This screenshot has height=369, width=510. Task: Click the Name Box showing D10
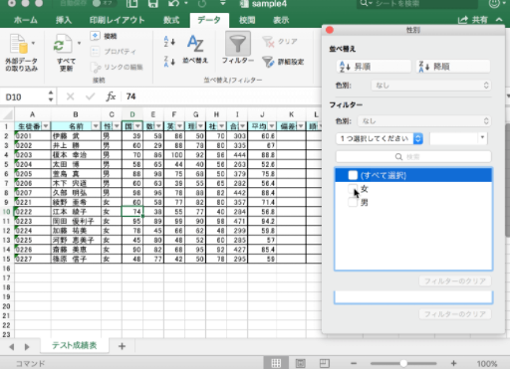(x=25, y=96)
